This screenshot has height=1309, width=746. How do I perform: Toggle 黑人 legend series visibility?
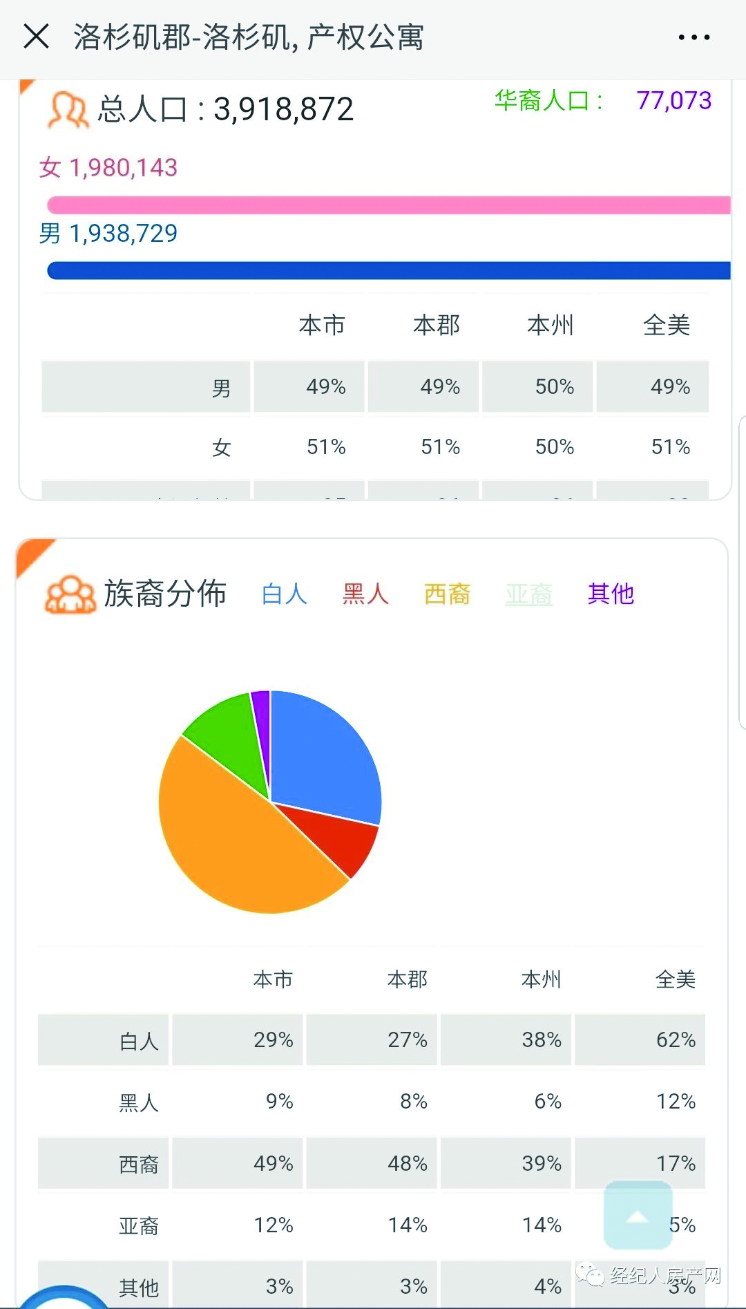pyautogui.click(x=365, y=594)
